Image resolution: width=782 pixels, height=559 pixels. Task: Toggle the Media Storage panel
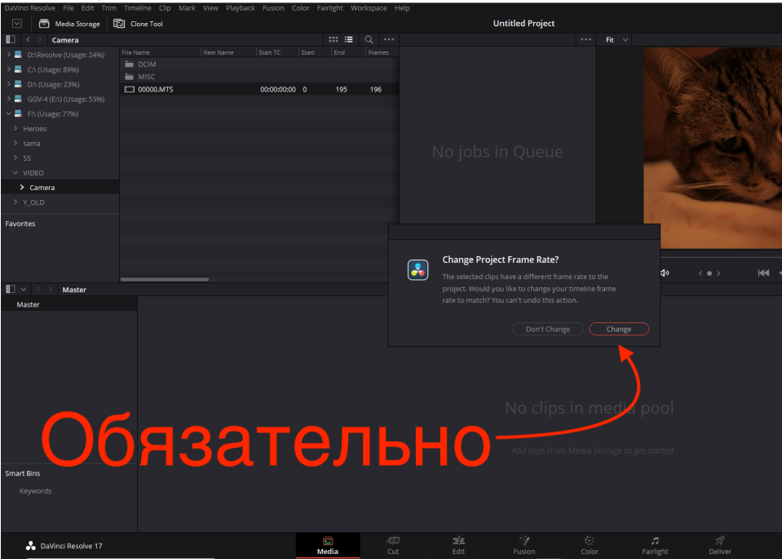(69, 24)
